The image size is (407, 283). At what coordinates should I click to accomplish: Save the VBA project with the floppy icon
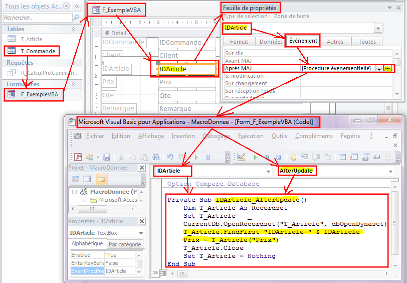(x=107, y=157)
